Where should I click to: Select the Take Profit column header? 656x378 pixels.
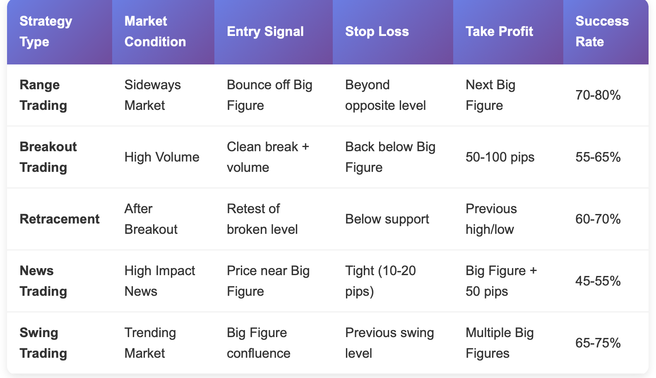pyautogui.click(x=508, y=31)
